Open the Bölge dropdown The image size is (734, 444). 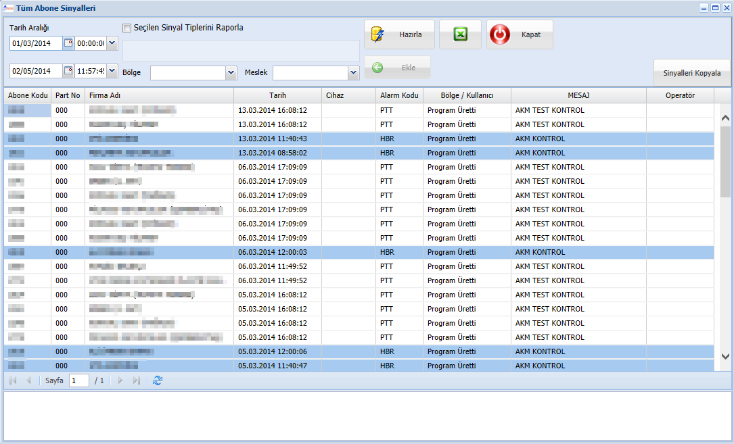pyautogui.click(x=231, y=72)
